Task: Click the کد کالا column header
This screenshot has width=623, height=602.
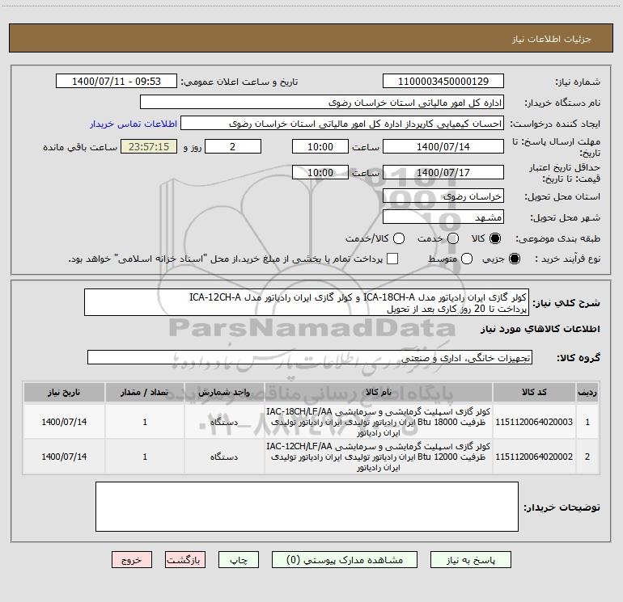Action: click(x=534, y=392)
